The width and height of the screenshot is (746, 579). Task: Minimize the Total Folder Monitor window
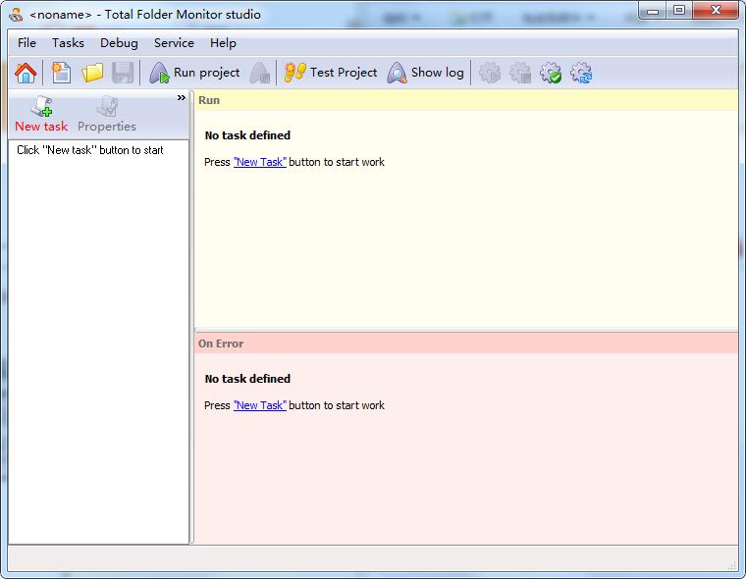[x=653, y=11]
